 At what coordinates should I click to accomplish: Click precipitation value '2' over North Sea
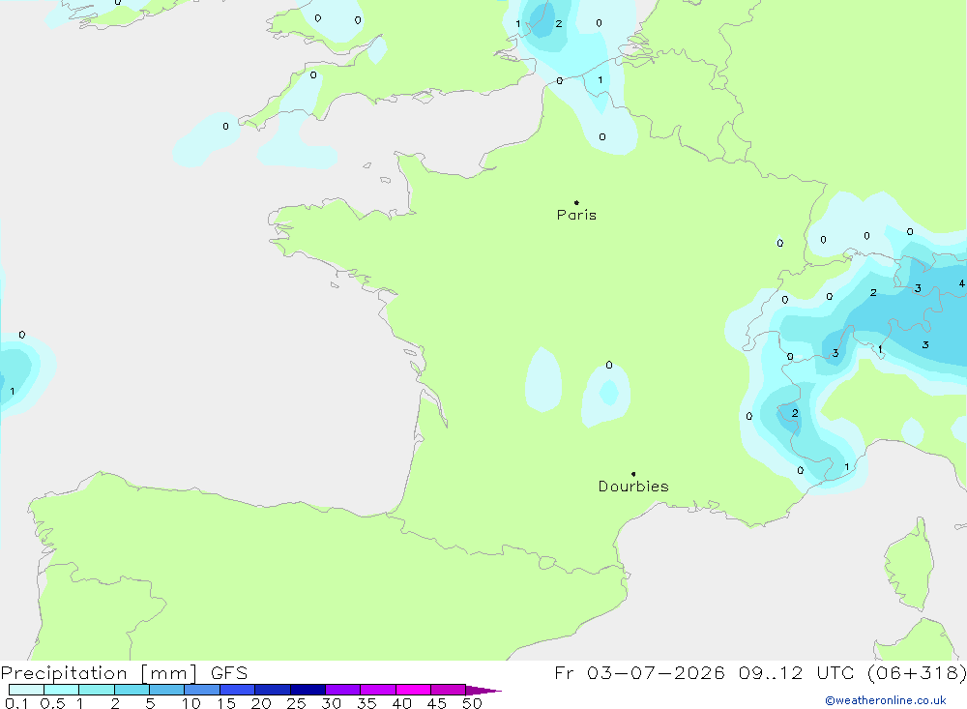click(559, 23)
